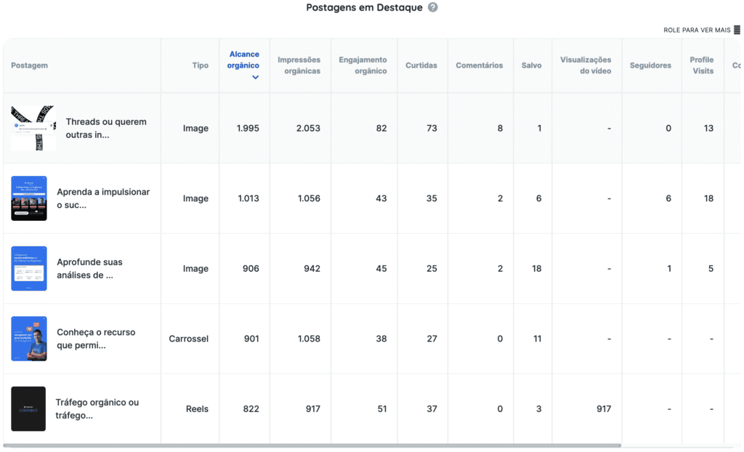Select the Reels type label
744x452 pixels.
pyautogui.click(x=197, y=408)
